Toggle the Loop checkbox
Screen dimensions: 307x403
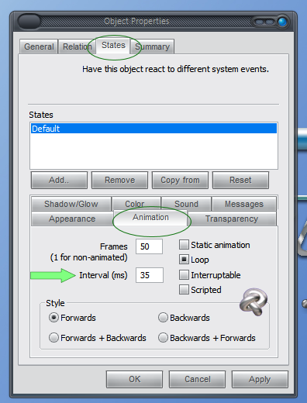point(184,260)
